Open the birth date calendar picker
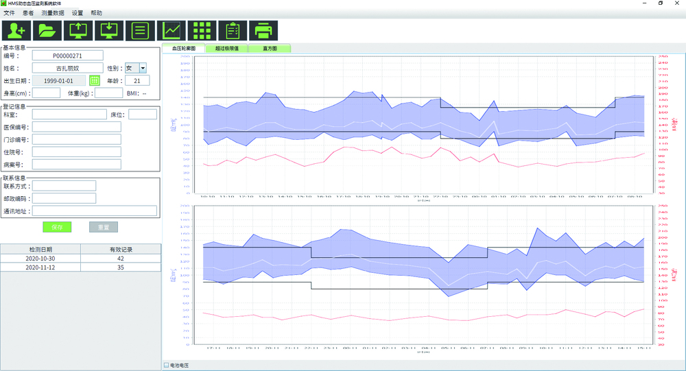The width and height of the screenshot is (686, 371). click(x=95, y=81)
